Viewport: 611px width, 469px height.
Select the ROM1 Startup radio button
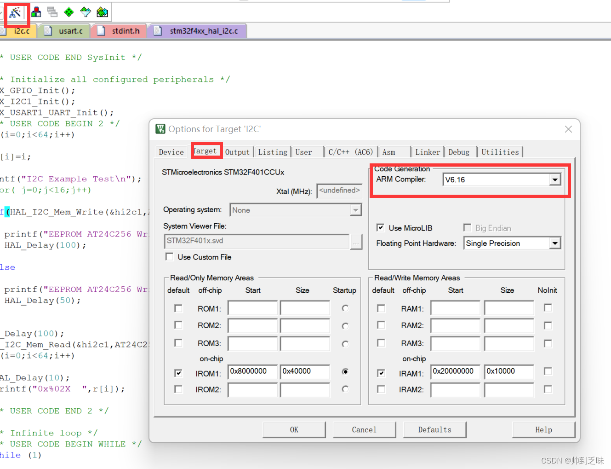[x=345, y=308]
